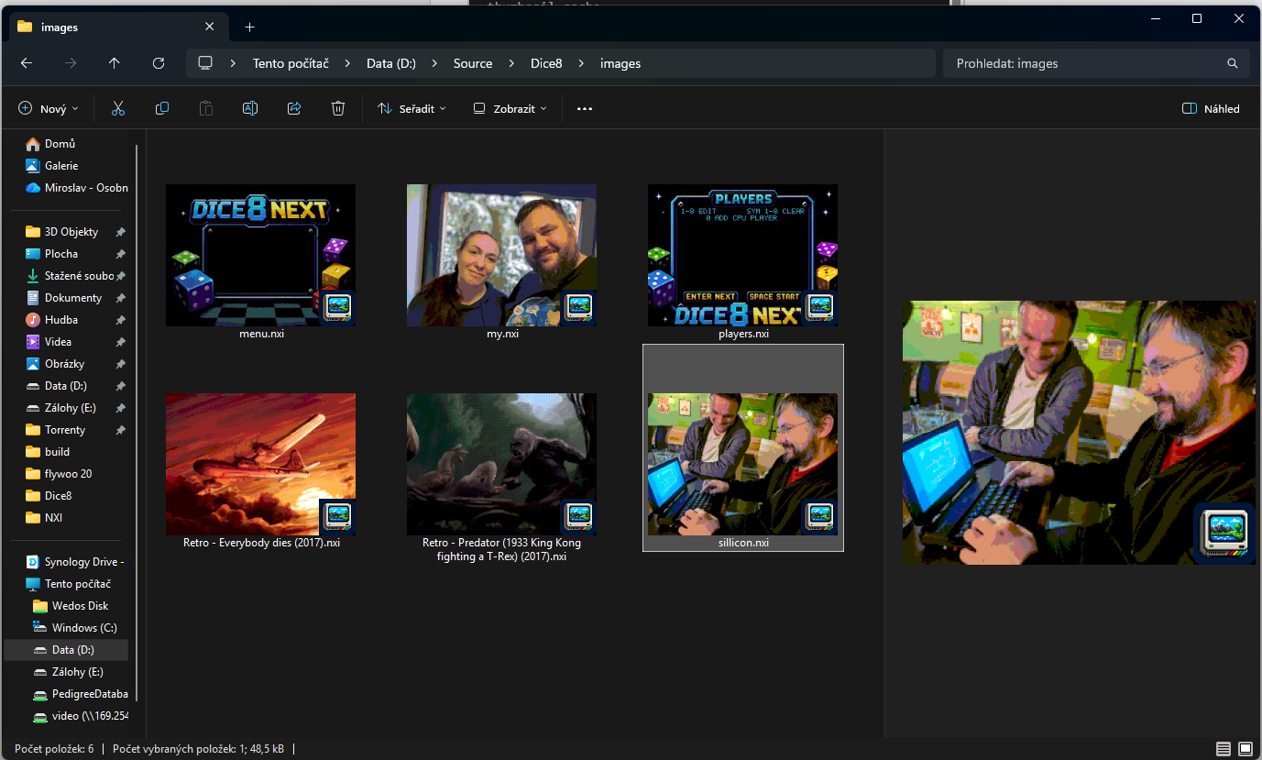The width and height of the screenshot is (1262, 760).
Task: Open the Nový dropdown menu
Action: [49, 108]
